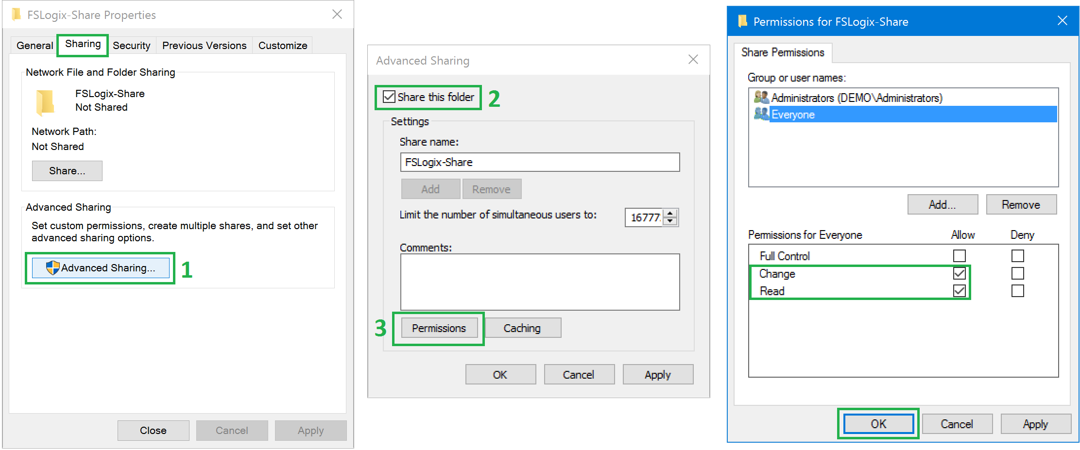
Task: Click the group icon next to Administrators
Action: [761, 98]
